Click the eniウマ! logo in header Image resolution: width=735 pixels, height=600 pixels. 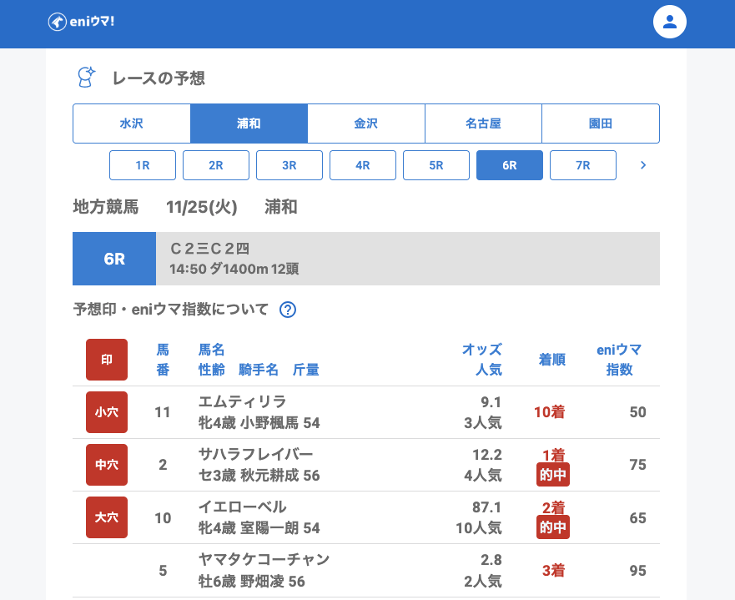(x=81, y=22)
